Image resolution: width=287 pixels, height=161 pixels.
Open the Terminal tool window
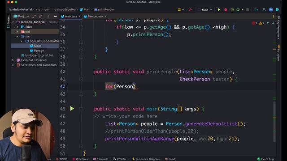(x=100, y=159)
